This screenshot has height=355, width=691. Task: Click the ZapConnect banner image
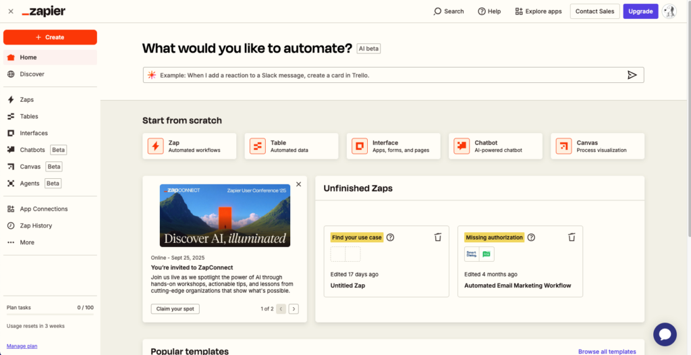(x=225, y=215)
